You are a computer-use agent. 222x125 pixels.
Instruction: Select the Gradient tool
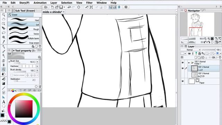[x=3, y=83]
